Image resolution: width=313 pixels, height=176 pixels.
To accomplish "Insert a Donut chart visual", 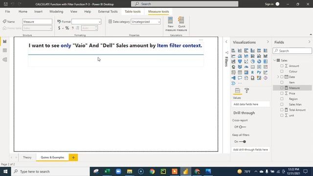I will point(259,62).
